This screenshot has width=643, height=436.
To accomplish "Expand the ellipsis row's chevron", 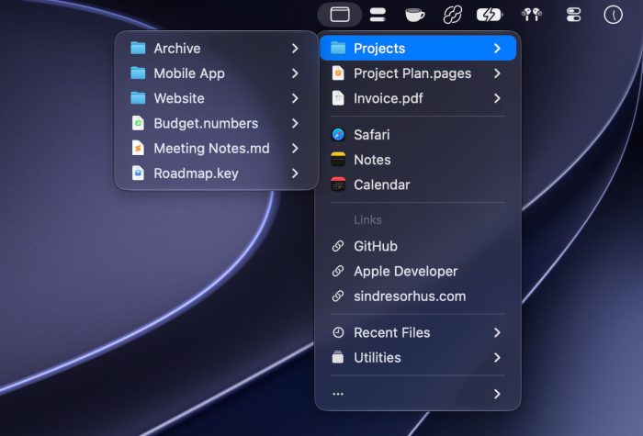I will pos(497,394).
